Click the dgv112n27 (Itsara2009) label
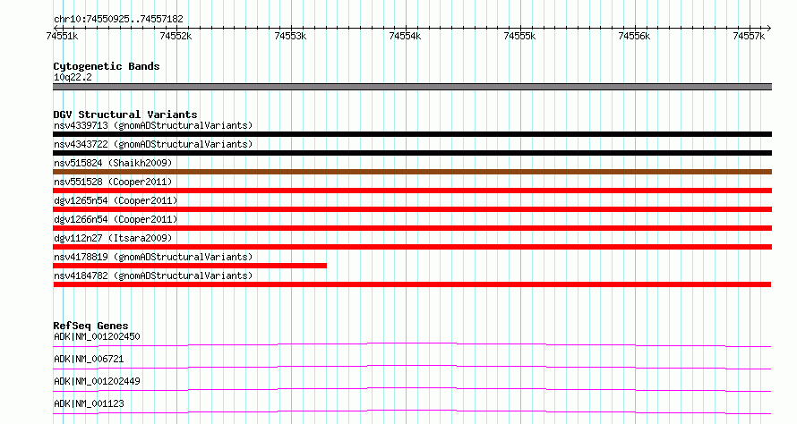This screenshot has height=424, width=797. 113,238
